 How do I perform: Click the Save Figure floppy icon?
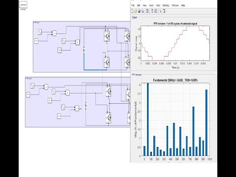[x=139, y=11]
